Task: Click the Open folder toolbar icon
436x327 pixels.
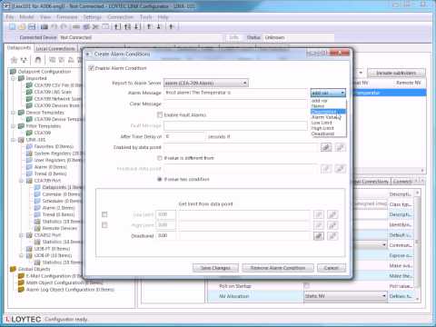Action: (x=22, y=26)
